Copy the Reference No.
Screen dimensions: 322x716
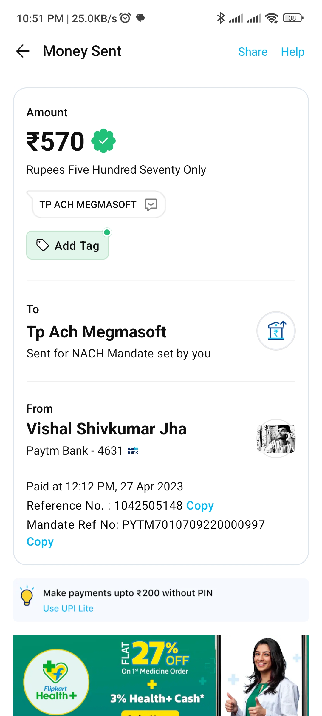coord(200,506)
